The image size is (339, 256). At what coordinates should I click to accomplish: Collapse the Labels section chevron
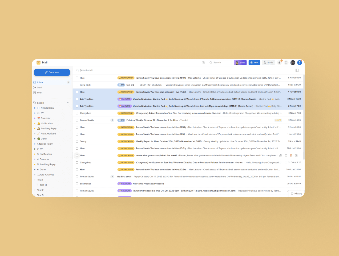pos(68,103)
